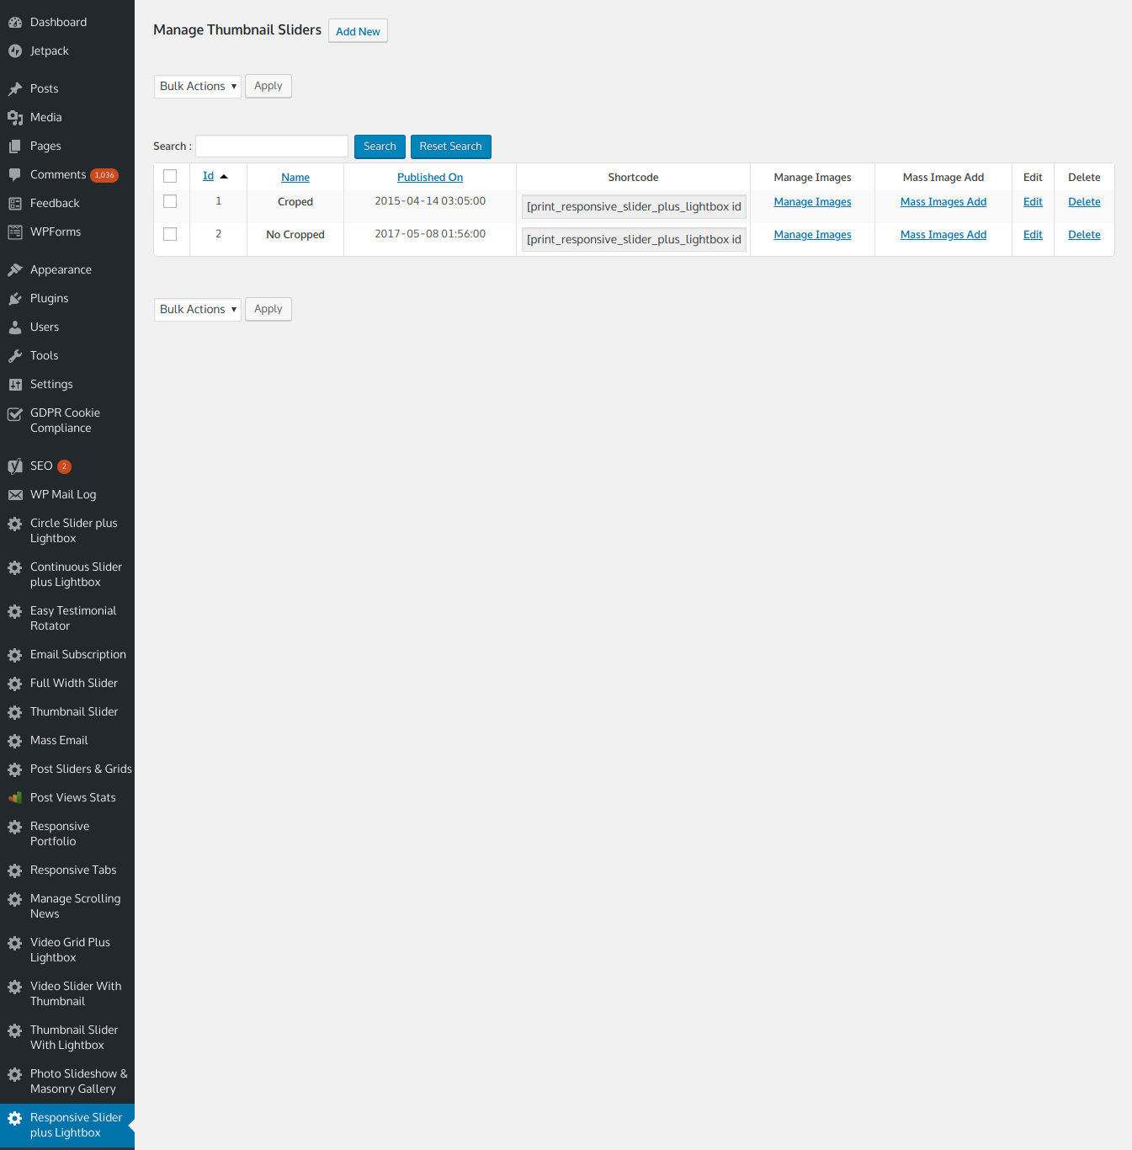This screenshot has width=1132, height=1150.
Task: Open Manage Images for No Cropped slider
Action: [812, 235]
